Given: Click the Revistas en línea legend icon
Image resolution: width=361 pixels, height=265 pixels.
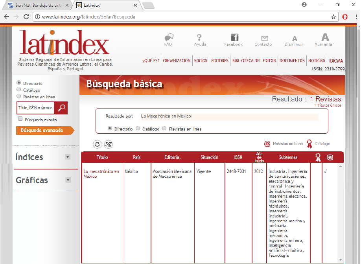Looking at the screenshot, I should pos(267,144).
